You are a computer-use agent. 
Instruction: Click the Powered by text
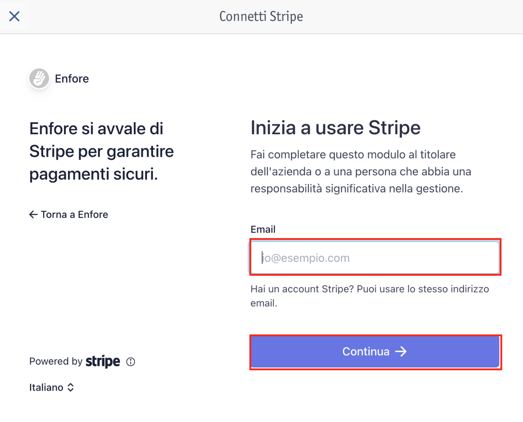[x=56, y=361]
